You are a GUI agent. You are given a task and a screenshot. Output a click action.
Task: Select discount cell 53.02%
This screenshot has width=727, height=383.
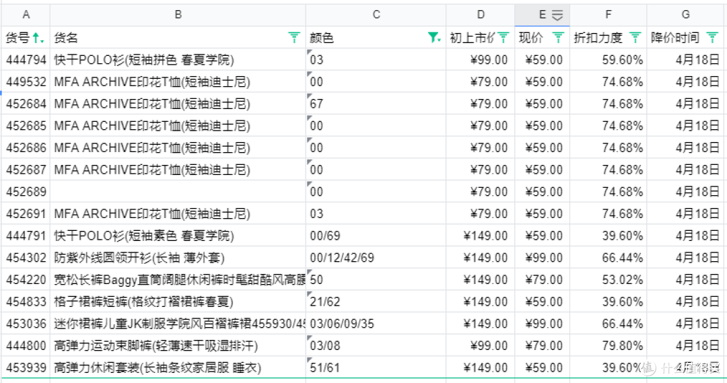pyautogui.click(x=609, y=280)
